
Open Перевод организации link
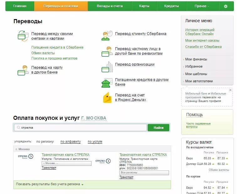[135, 64]
